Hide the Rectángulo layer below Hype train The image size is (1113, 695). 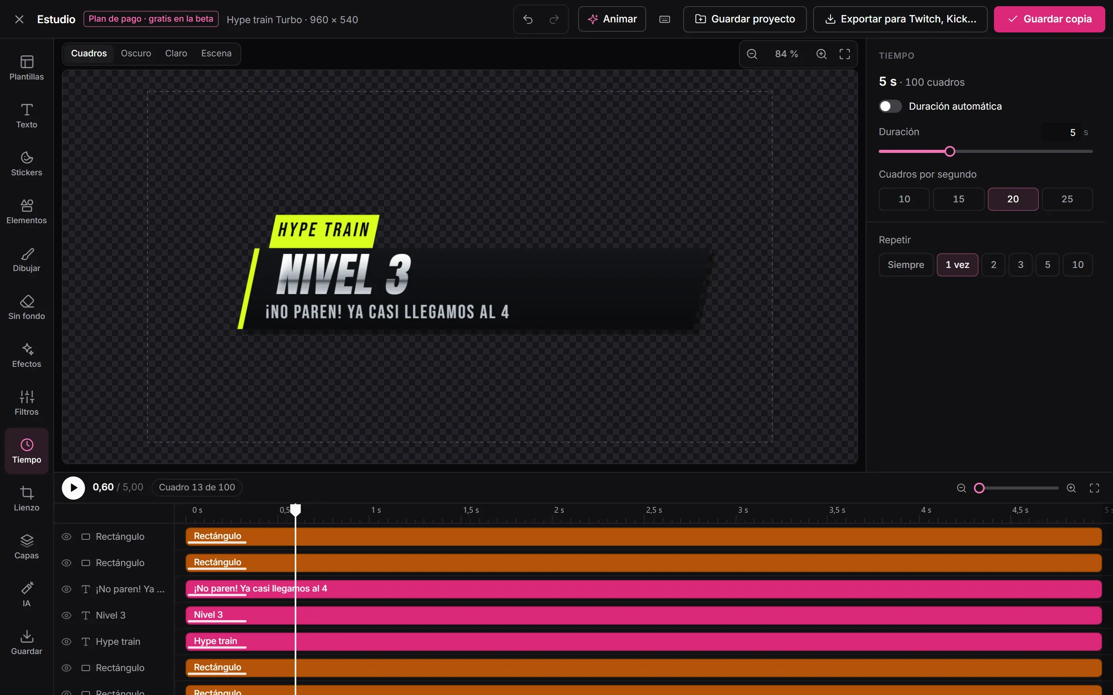(67, 668)
